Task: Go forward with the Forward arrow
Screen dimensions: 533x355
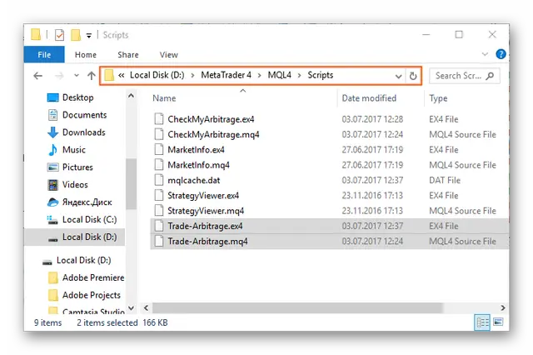Action: point(59,76)
